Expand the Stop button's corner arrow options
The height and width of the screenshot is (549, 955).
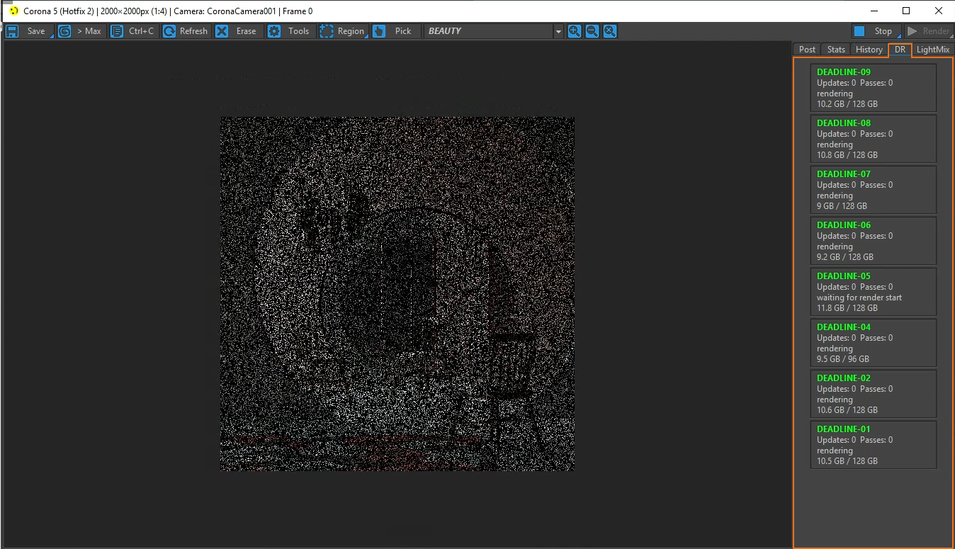[899, 36]
